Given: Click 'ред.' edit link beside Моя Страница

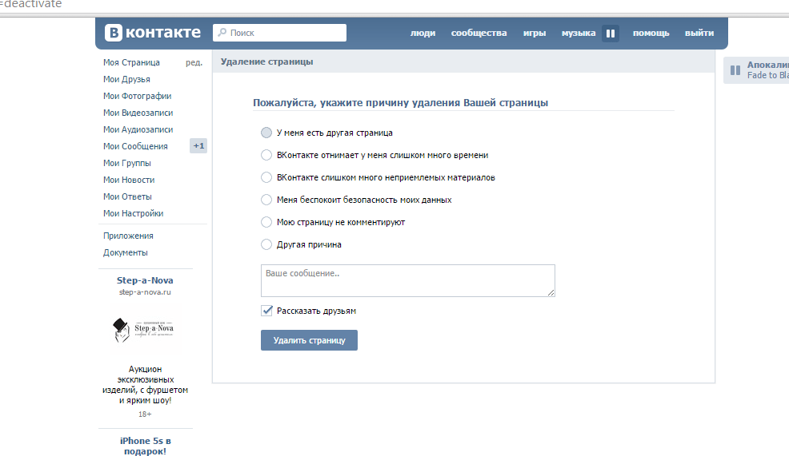Looking at the screenshot, I should [194, 62].
